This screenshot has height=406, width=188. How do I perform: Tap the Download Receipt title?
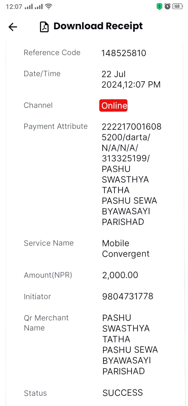click(x=98, y=26)
